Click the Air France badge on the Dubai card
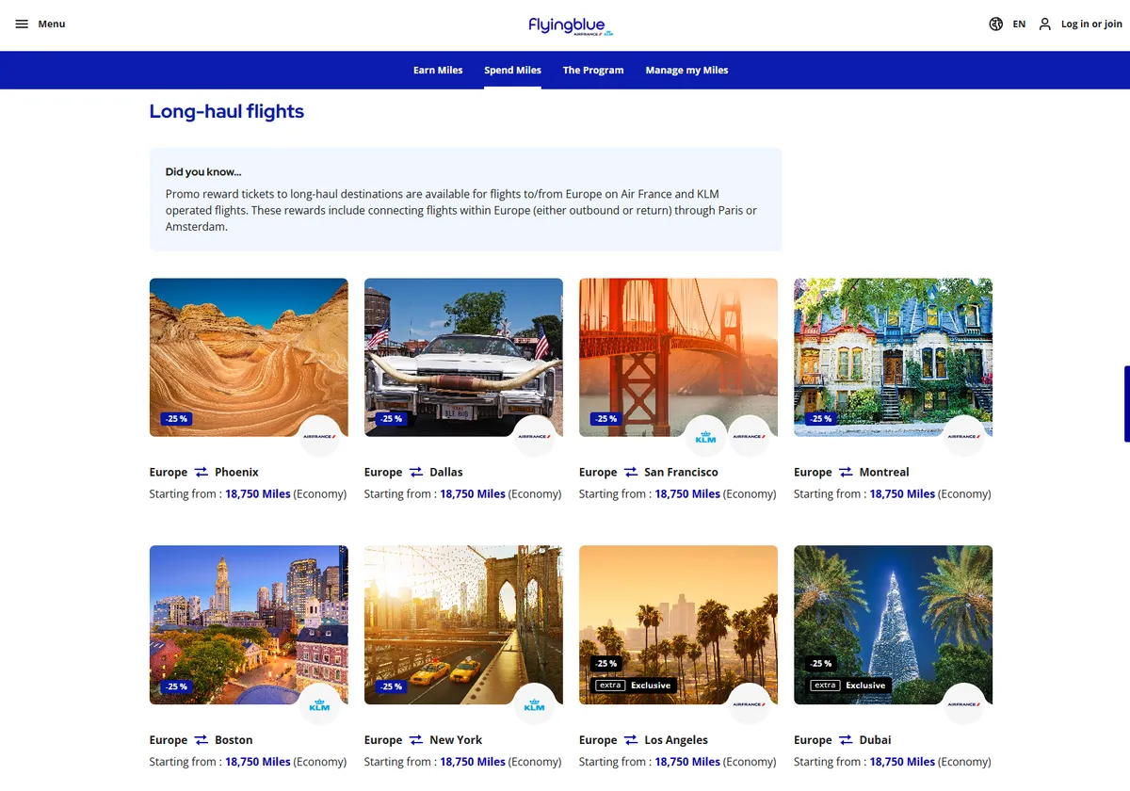Screen dimensions: 1130x791 pos(964,703)
